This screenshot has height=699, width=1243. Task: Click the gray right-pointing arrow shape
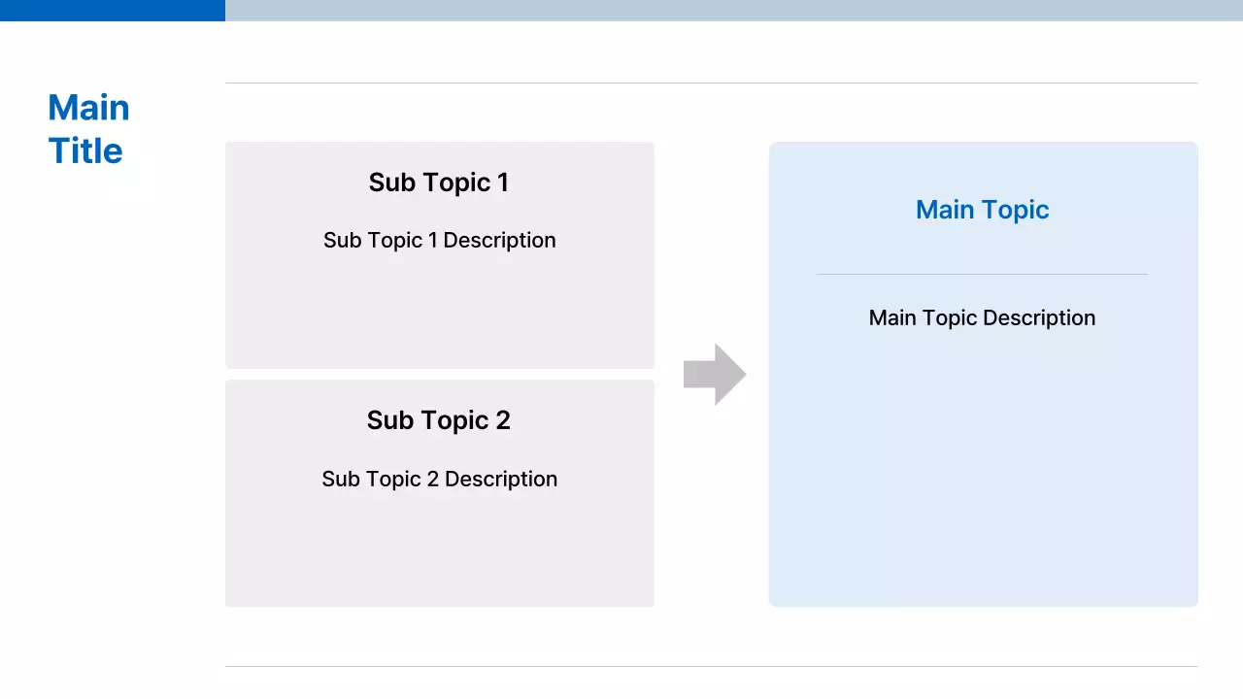715,374
